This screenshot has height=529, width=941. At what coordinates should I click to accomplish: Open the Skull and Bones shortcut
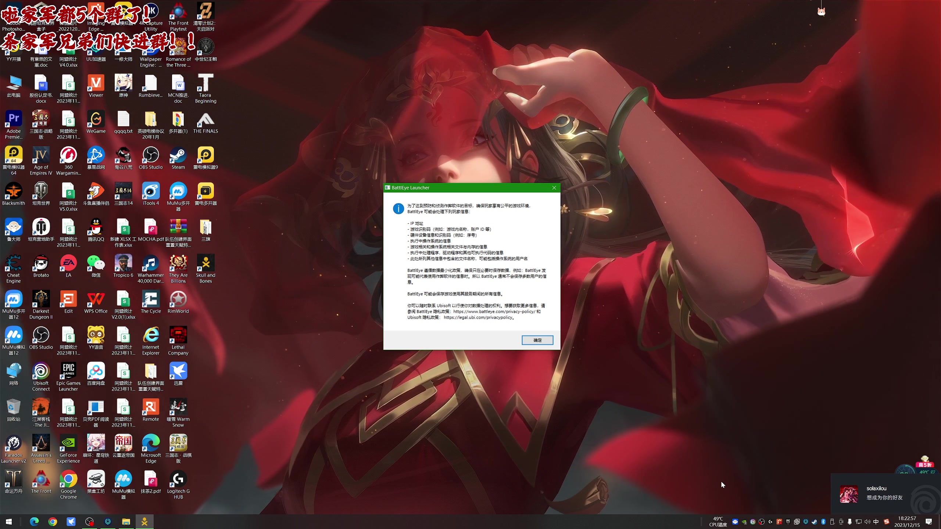[x=205, y=269]
